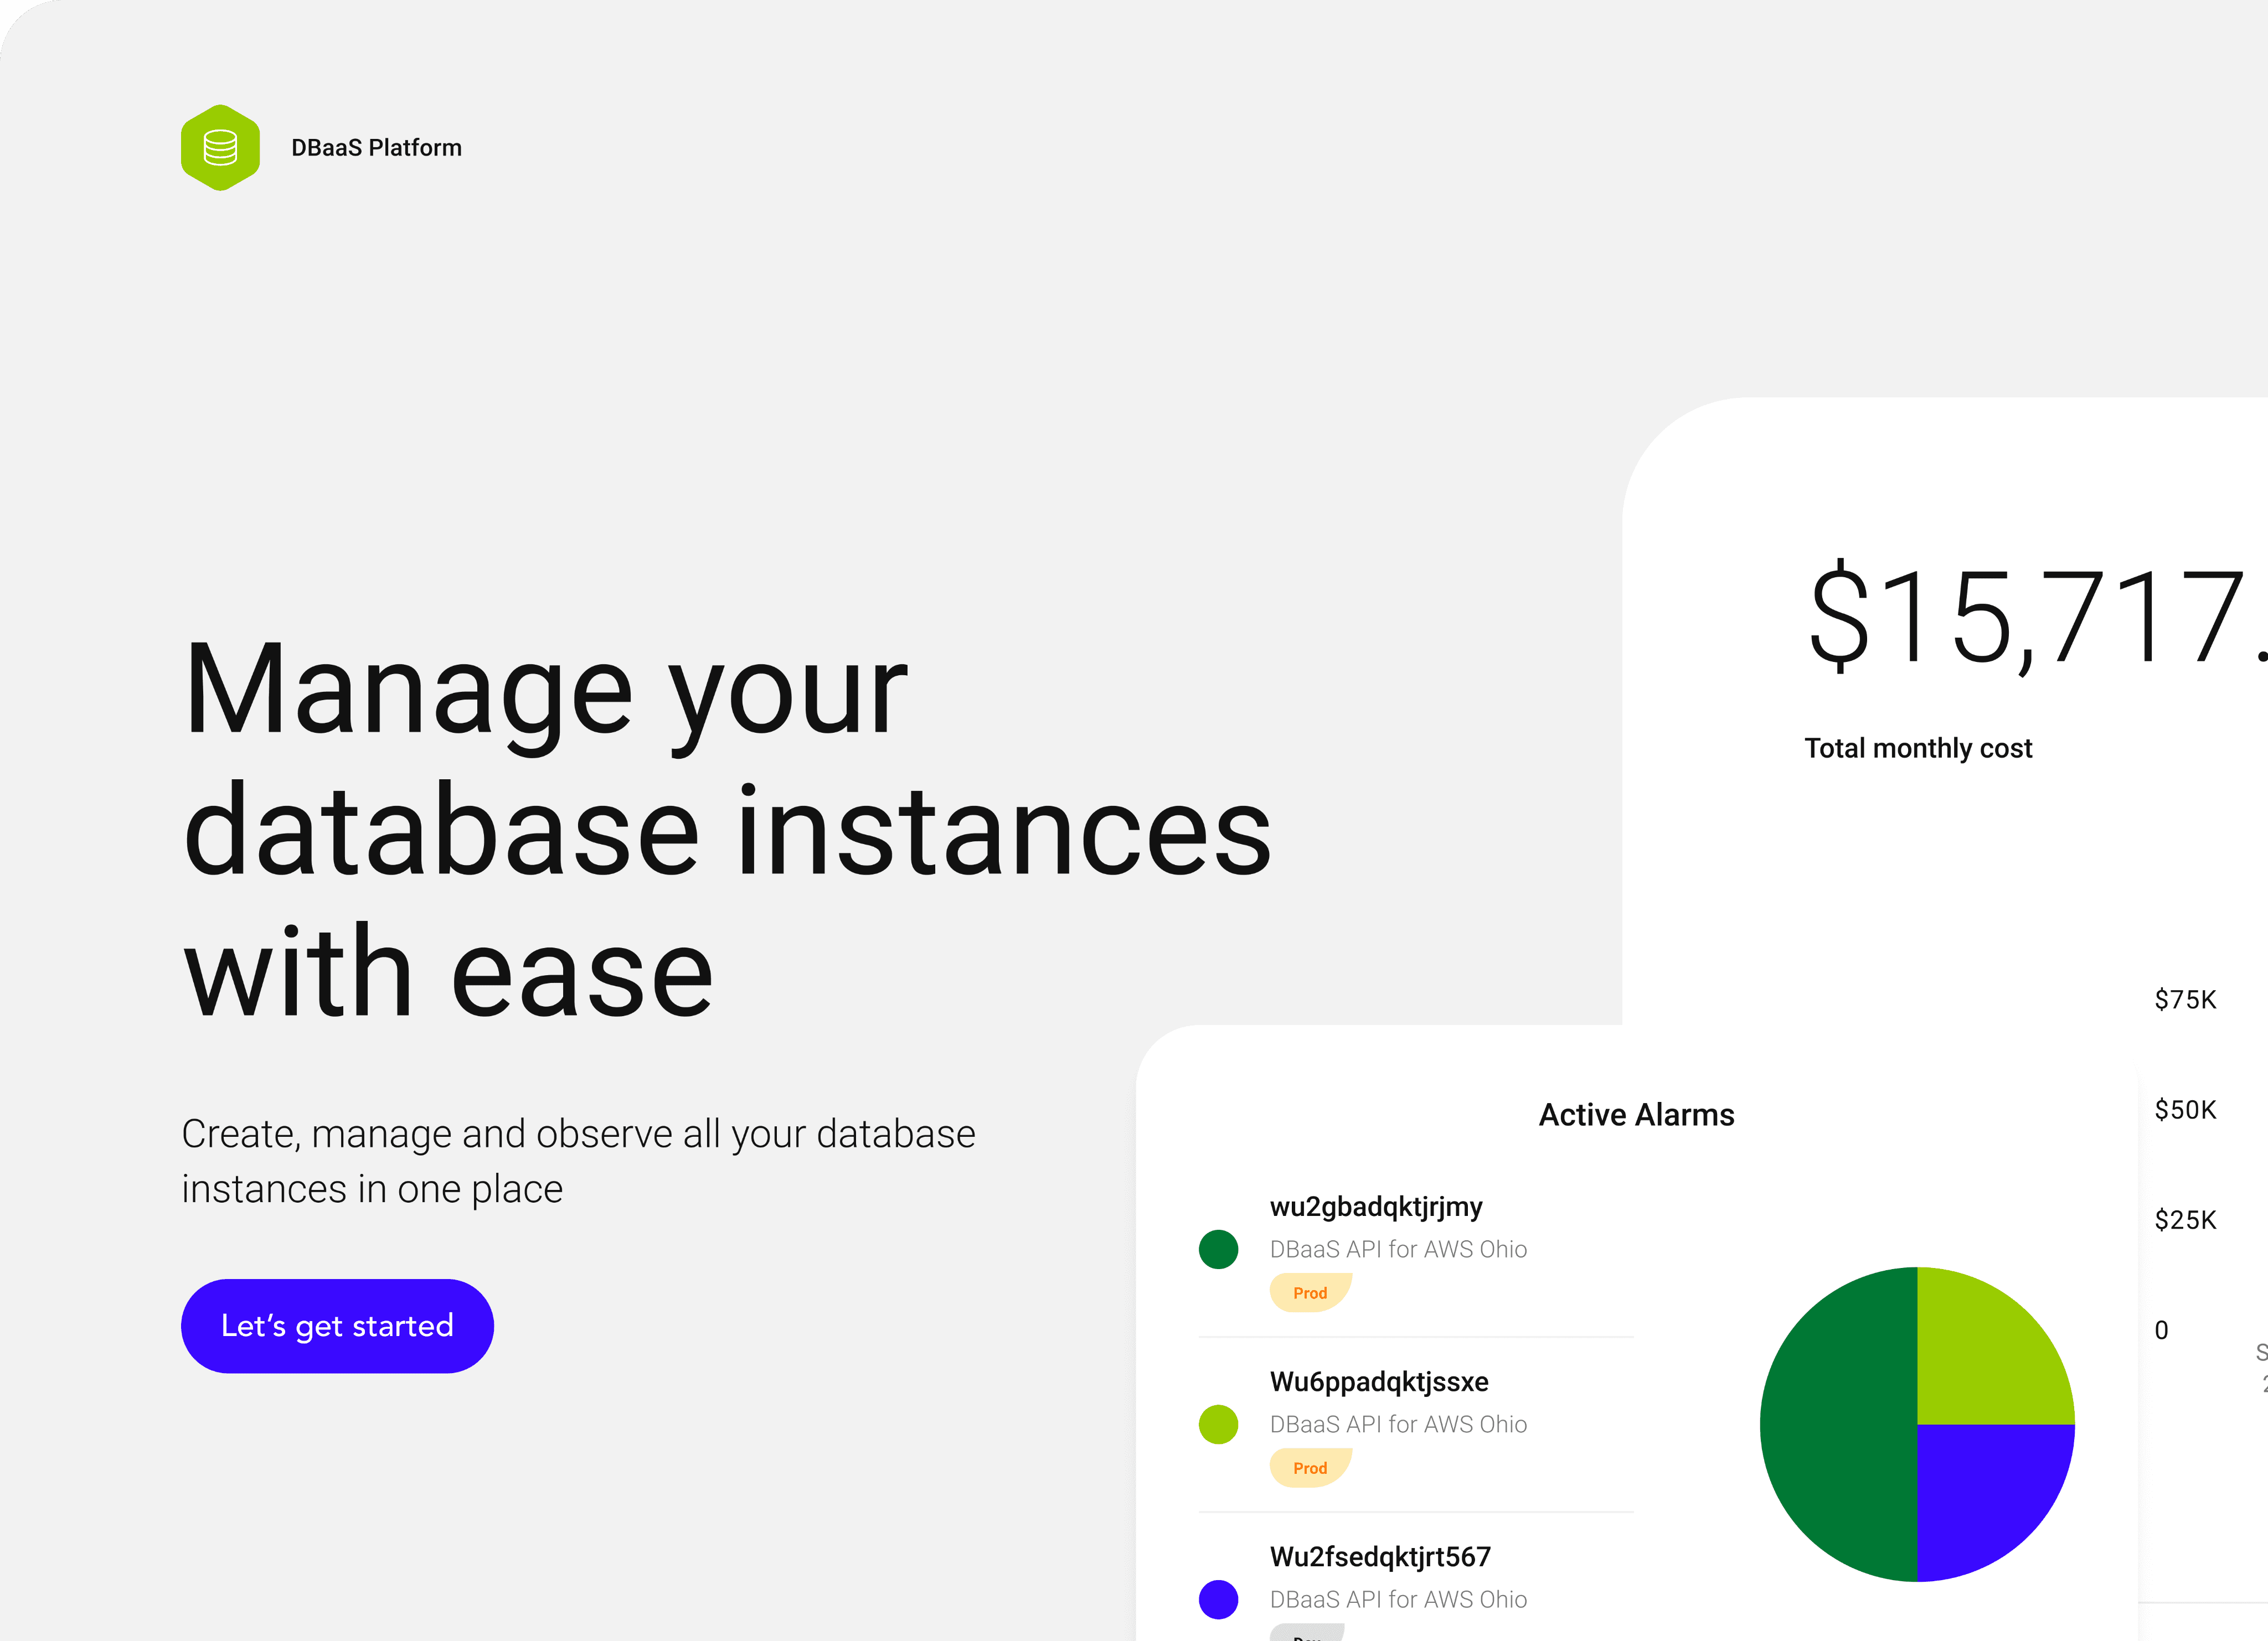Click the $75K axis label

click(x=2185, y=1000)
